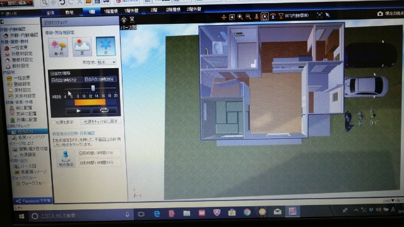
Task: Click the zoom-to-area tool icon
Action: (x=232, y=17)
